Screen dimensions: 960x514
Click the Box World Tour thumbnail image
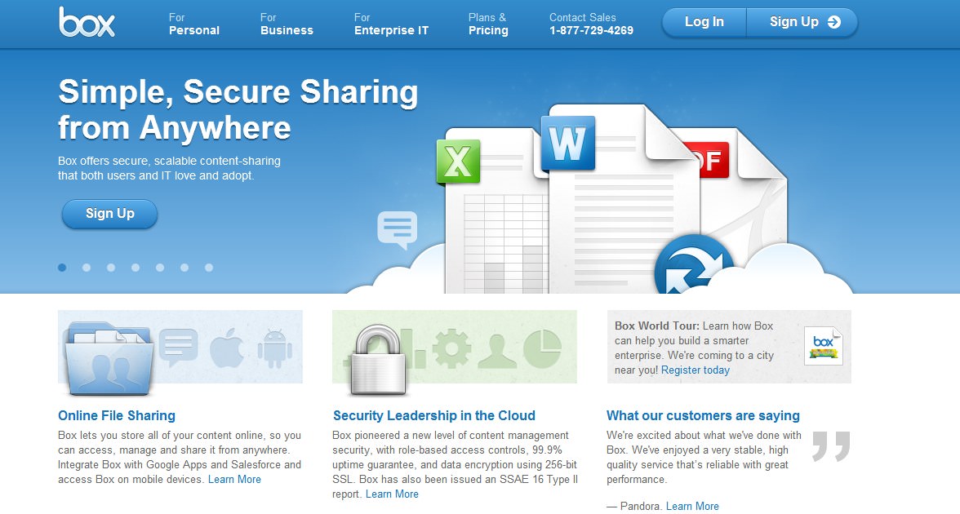pos(823,346)
